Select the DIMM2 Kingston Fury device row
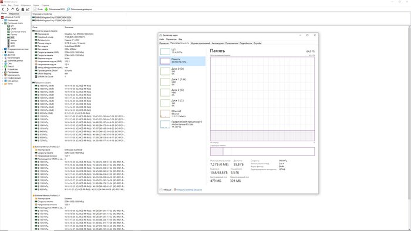411x231 pixels. pos(52,17)
